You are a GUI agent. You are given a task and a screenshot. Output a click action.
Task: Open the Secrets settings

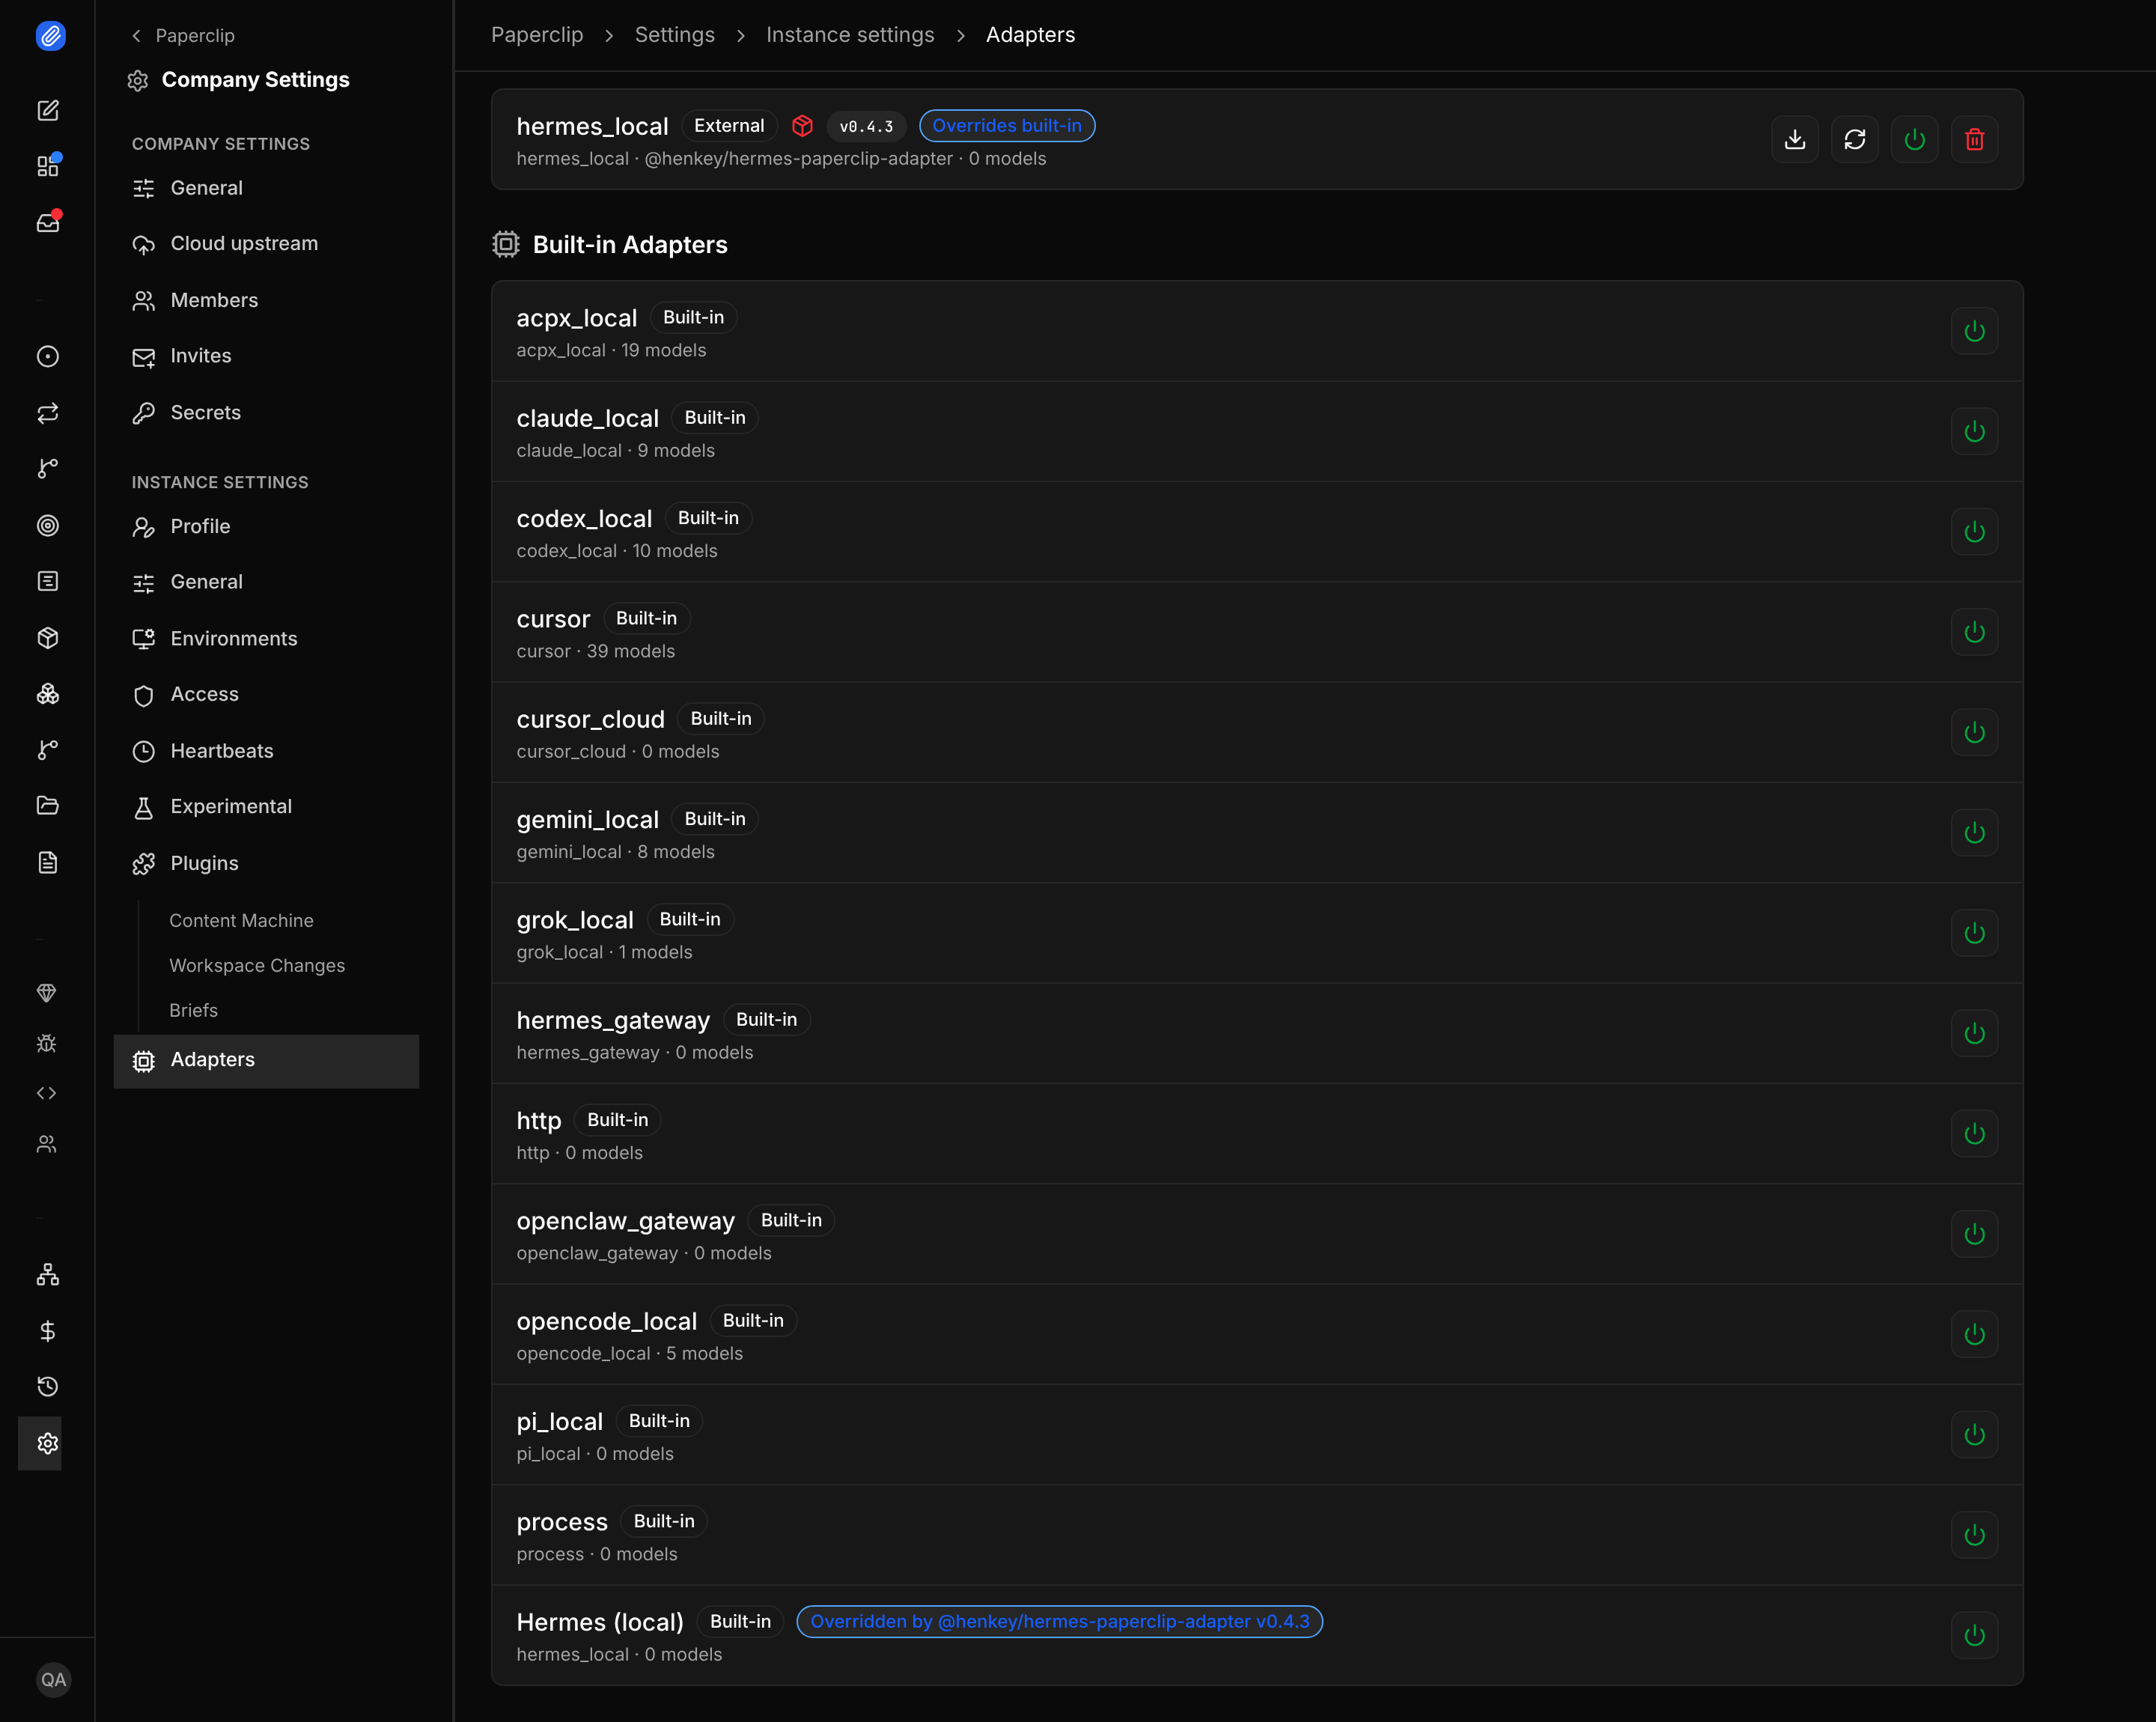pyautogui.click(x=266, y=413)
